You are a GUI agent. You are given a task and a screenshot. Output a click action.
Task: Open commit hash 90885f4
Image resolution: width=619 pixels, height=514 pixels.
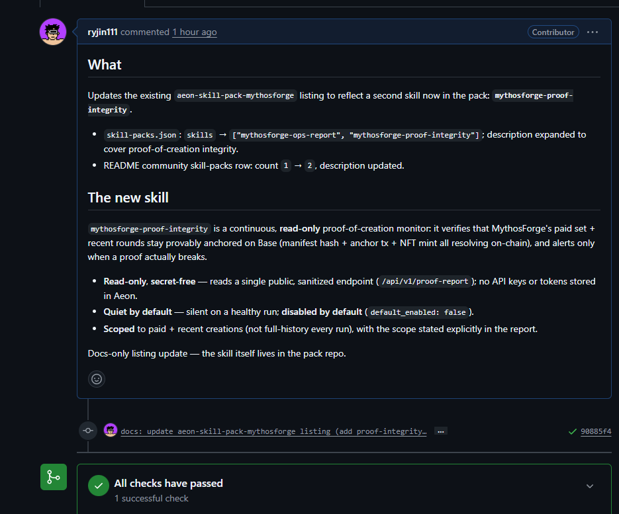click(x=596, y=431)
